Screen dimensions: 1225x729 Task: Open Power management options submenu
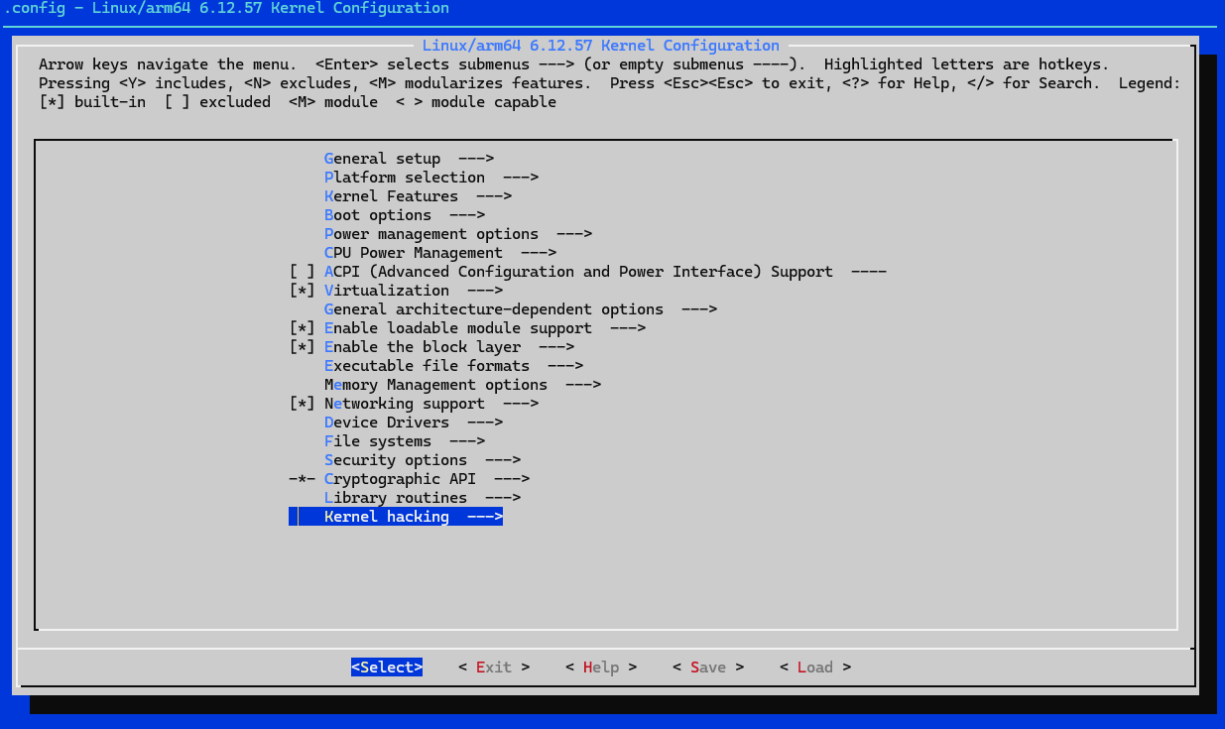tap(458, 234)
